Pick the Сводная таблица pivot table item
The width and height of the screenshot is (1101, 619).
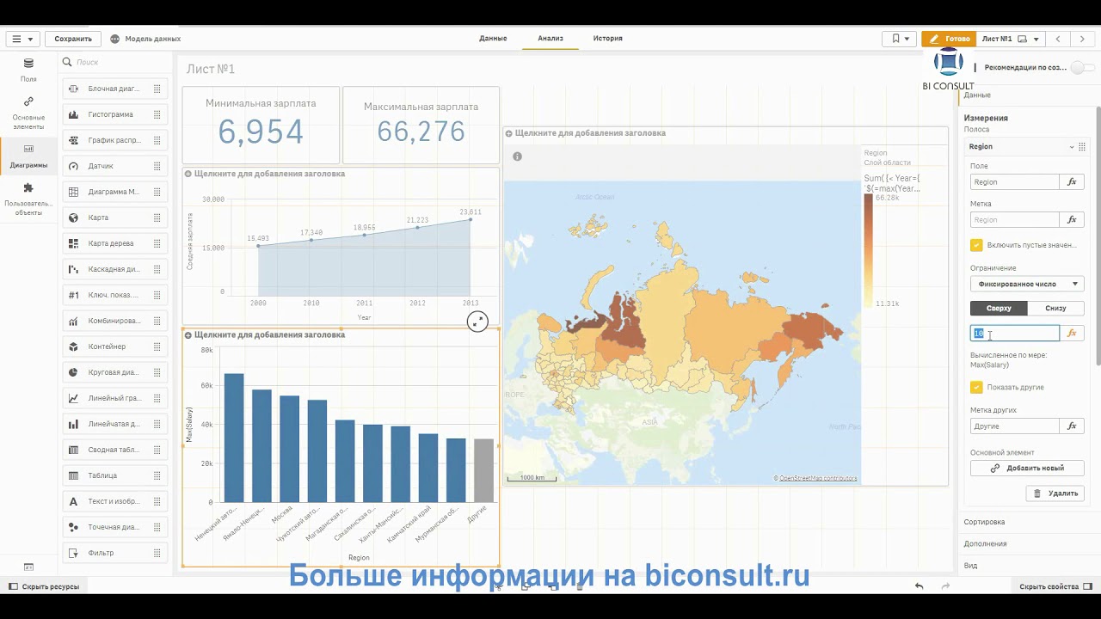tap(115, 450)
